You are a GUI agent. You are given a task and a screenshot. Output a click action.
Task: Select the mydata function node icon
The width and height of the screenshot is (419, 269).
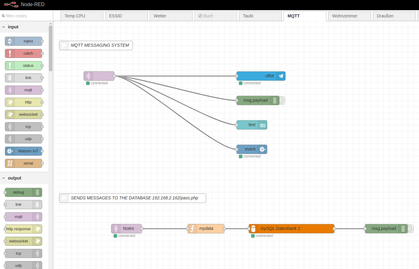click(193, 229)
